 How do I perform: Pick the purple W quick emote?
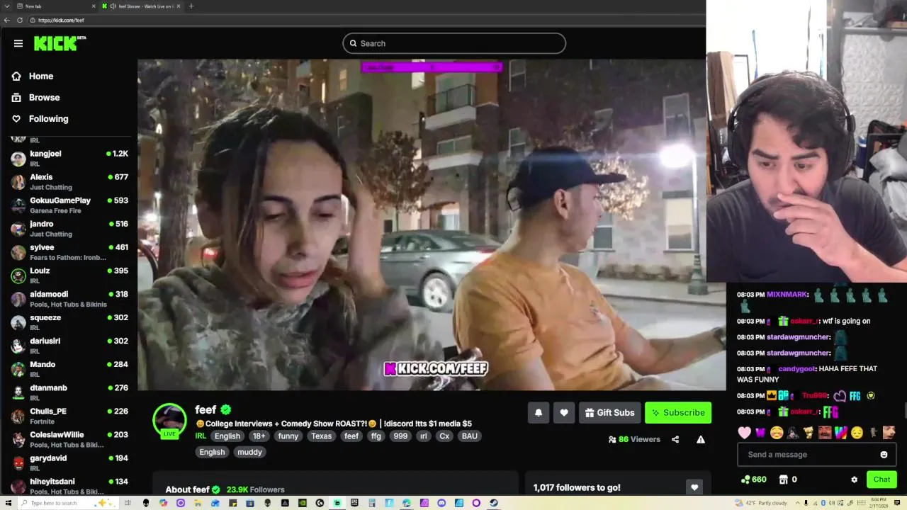tap(760, 432)
